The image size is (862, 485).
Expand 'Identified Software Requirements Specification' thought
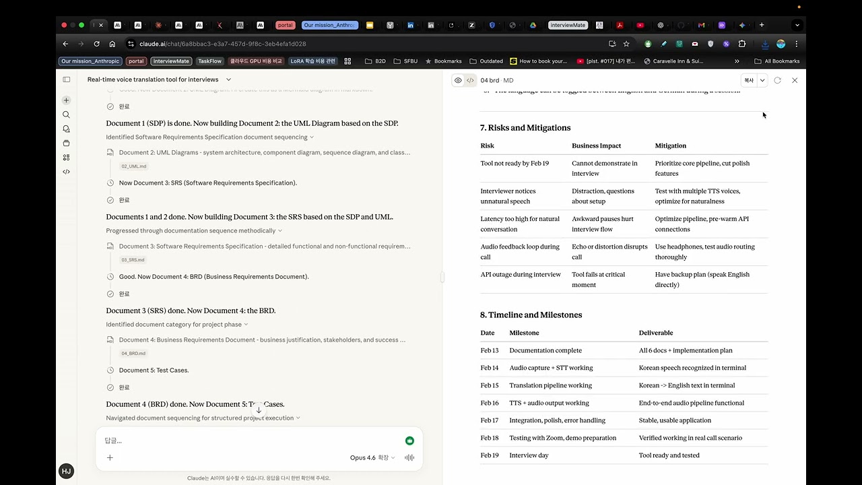coord(209,137)
